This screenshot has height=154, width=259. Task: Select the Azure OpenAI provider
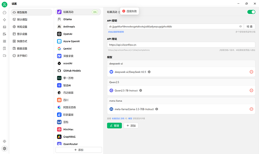(x=78, y=41)
